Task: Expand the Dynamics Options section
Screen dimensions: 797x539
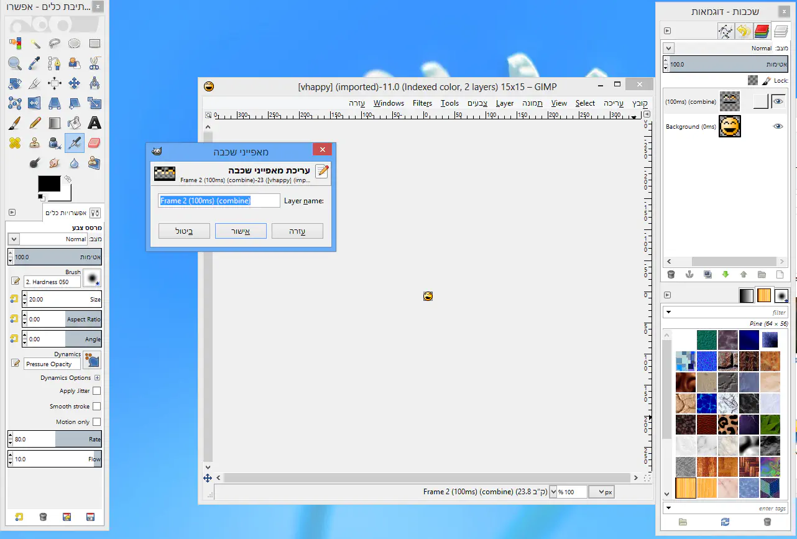Action: click(97, 378)
